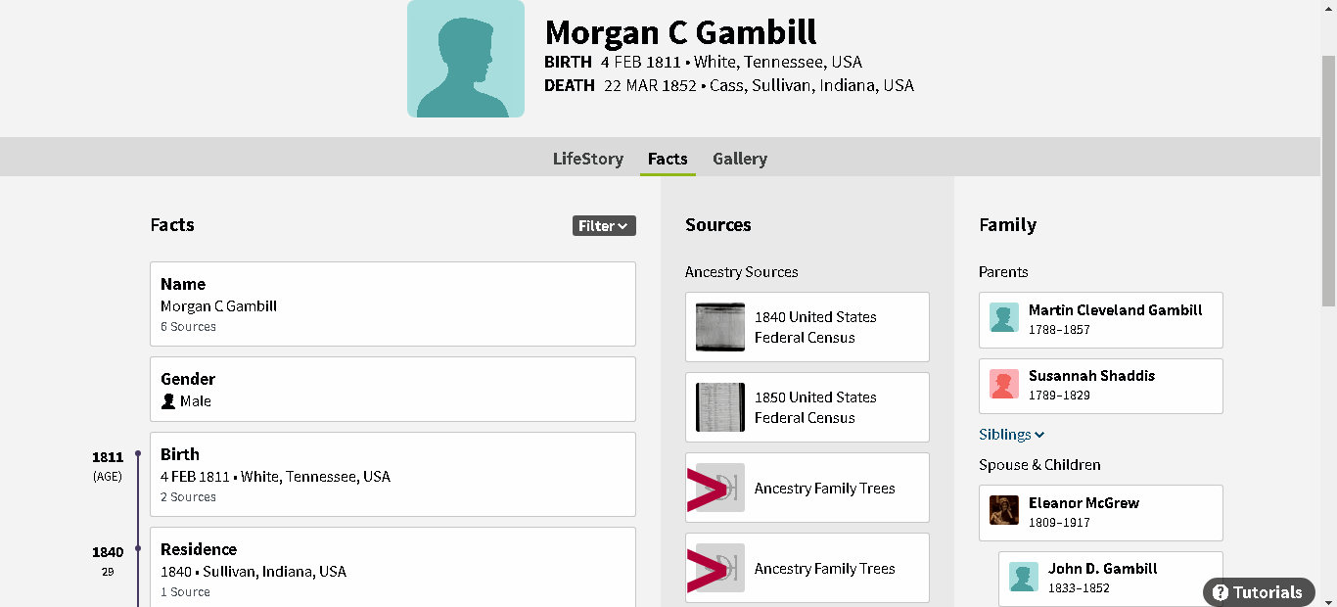Image resolution: width=1337 pixels, height=607 pixels.
Task: Expand the Siblings list
Action: tap(1011, 435)
